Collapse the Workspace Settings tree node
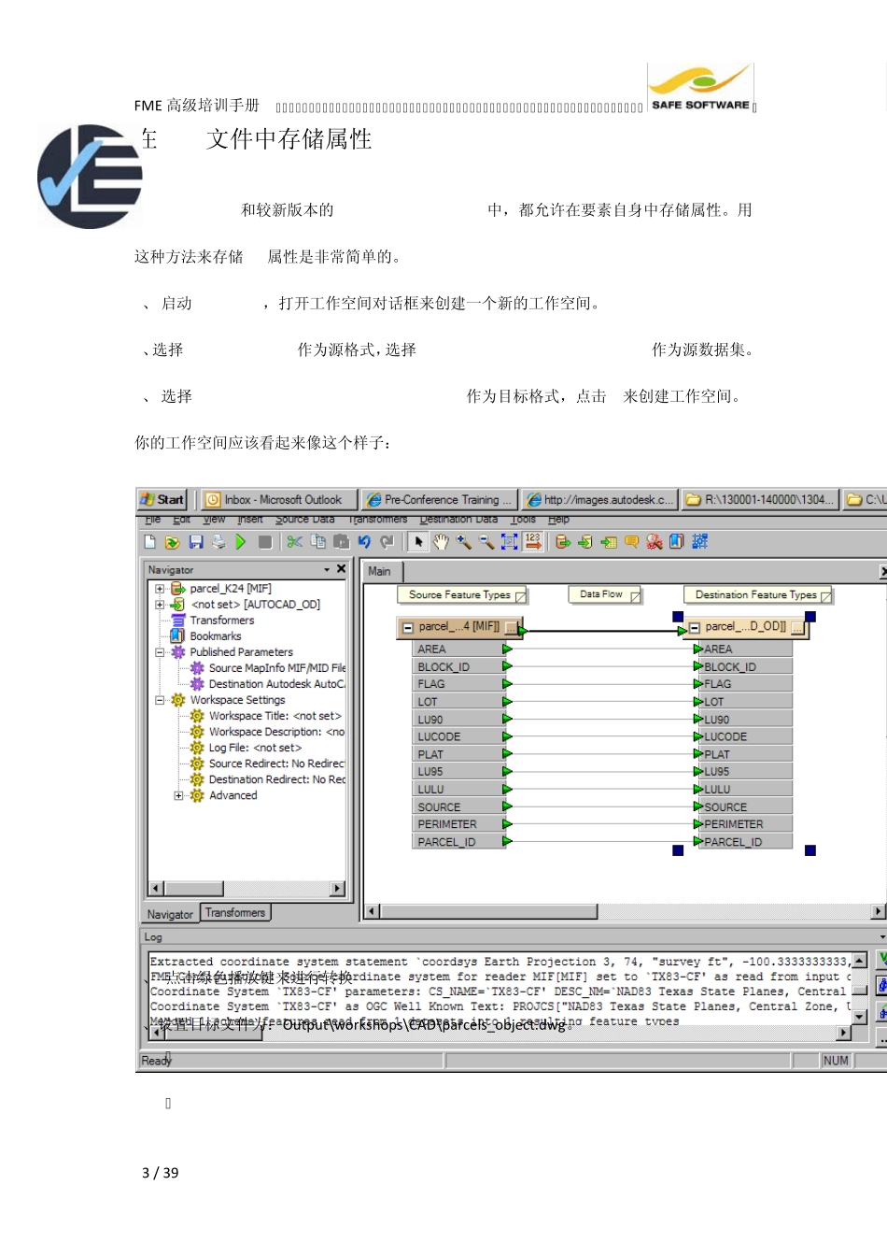 click(x=160, y=700)
